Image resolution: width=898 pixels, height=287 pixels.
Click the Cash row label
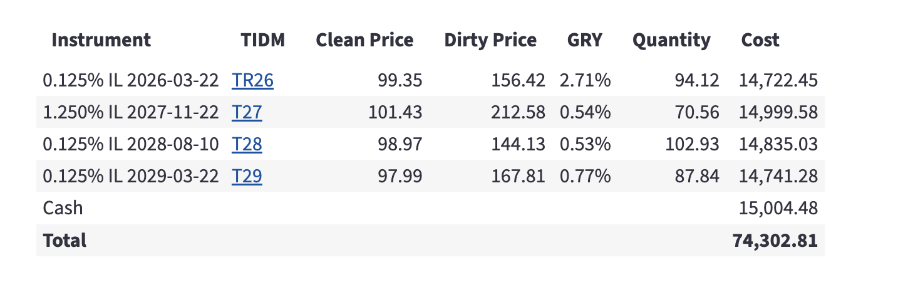[63, 208]
